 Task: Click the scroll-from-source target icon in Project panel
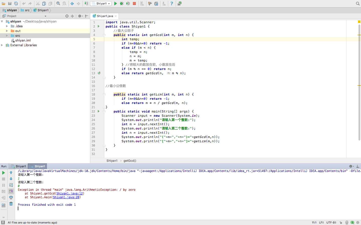pyautogui.click(x=67, y=16)
